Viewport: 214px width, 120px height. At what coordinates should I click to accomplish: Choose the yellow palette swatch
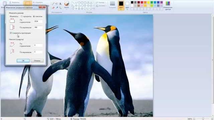[148, 2]
